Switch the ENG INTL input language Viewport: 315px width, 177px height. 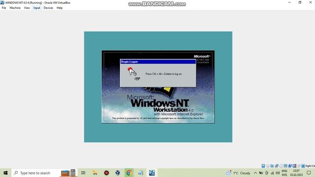(284, 173)
